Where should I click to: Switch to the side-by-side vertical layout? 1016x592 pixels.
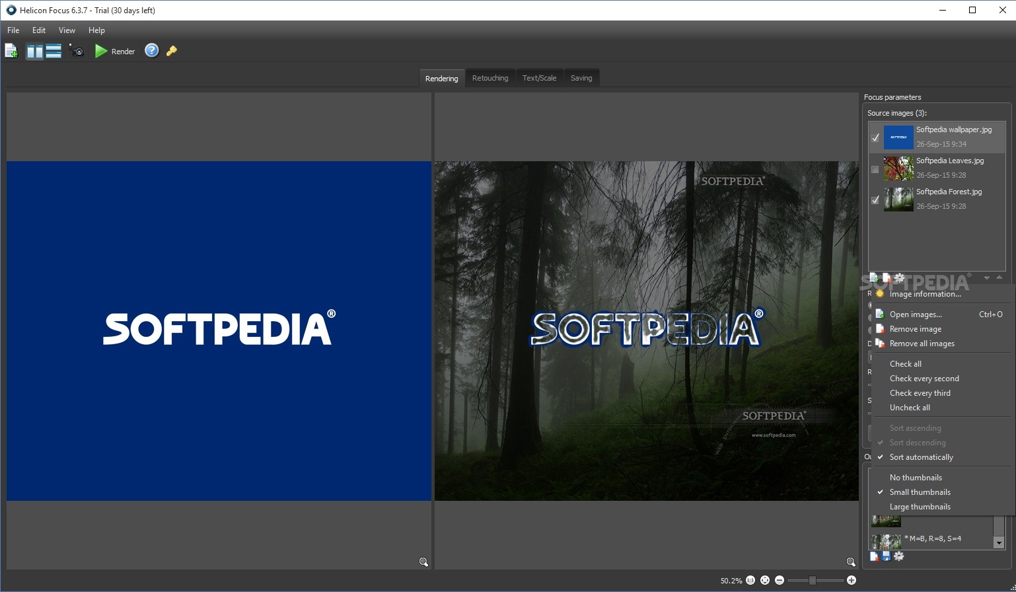point(34,51)
